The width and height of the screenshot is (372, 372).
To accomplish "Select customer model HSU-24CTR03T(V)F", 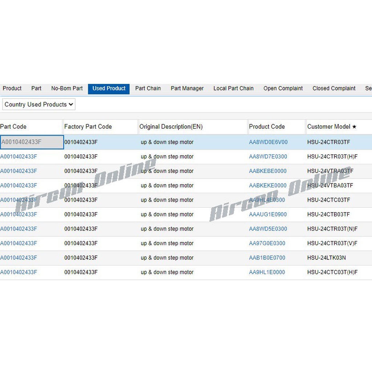I will click(x=332, y=243).
